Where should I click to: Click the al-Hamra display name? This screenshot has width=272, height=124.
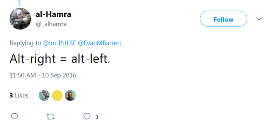click(53, 14)
